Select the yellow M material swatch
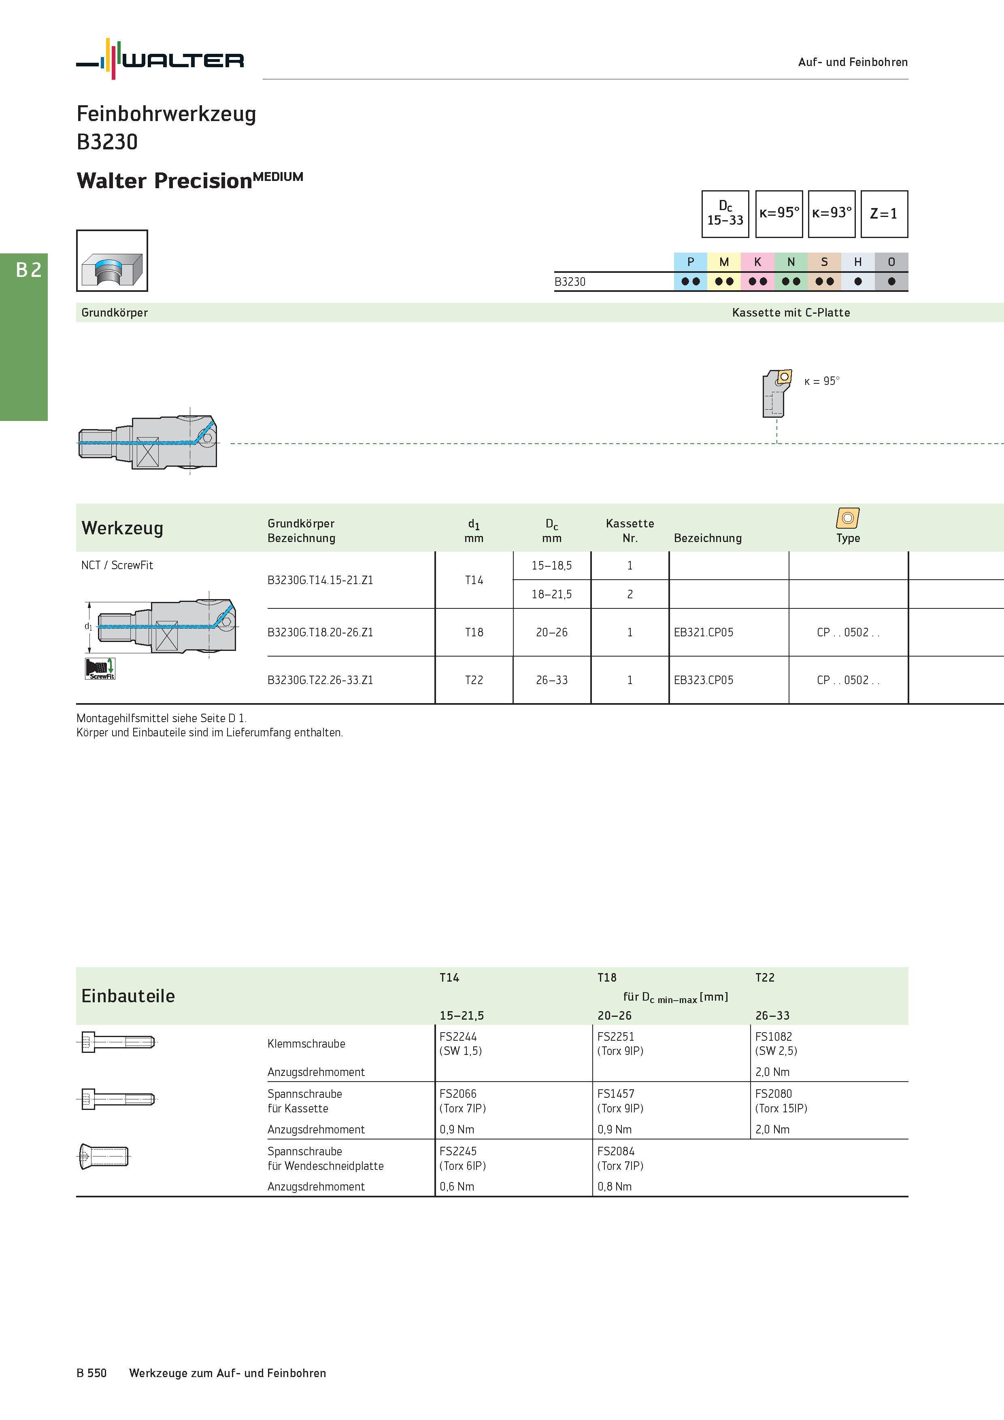Image resolution: width=1004 pixels, height=1420 pixels. click(x=724, y=272)
